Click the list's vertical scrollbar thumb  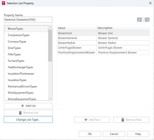(x=50, y=46)
